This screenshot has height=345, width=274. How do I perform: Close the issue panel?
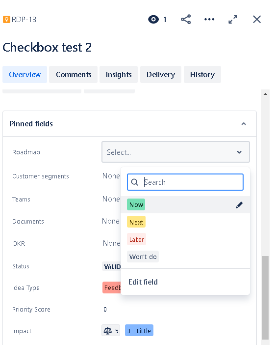(257, 19)
